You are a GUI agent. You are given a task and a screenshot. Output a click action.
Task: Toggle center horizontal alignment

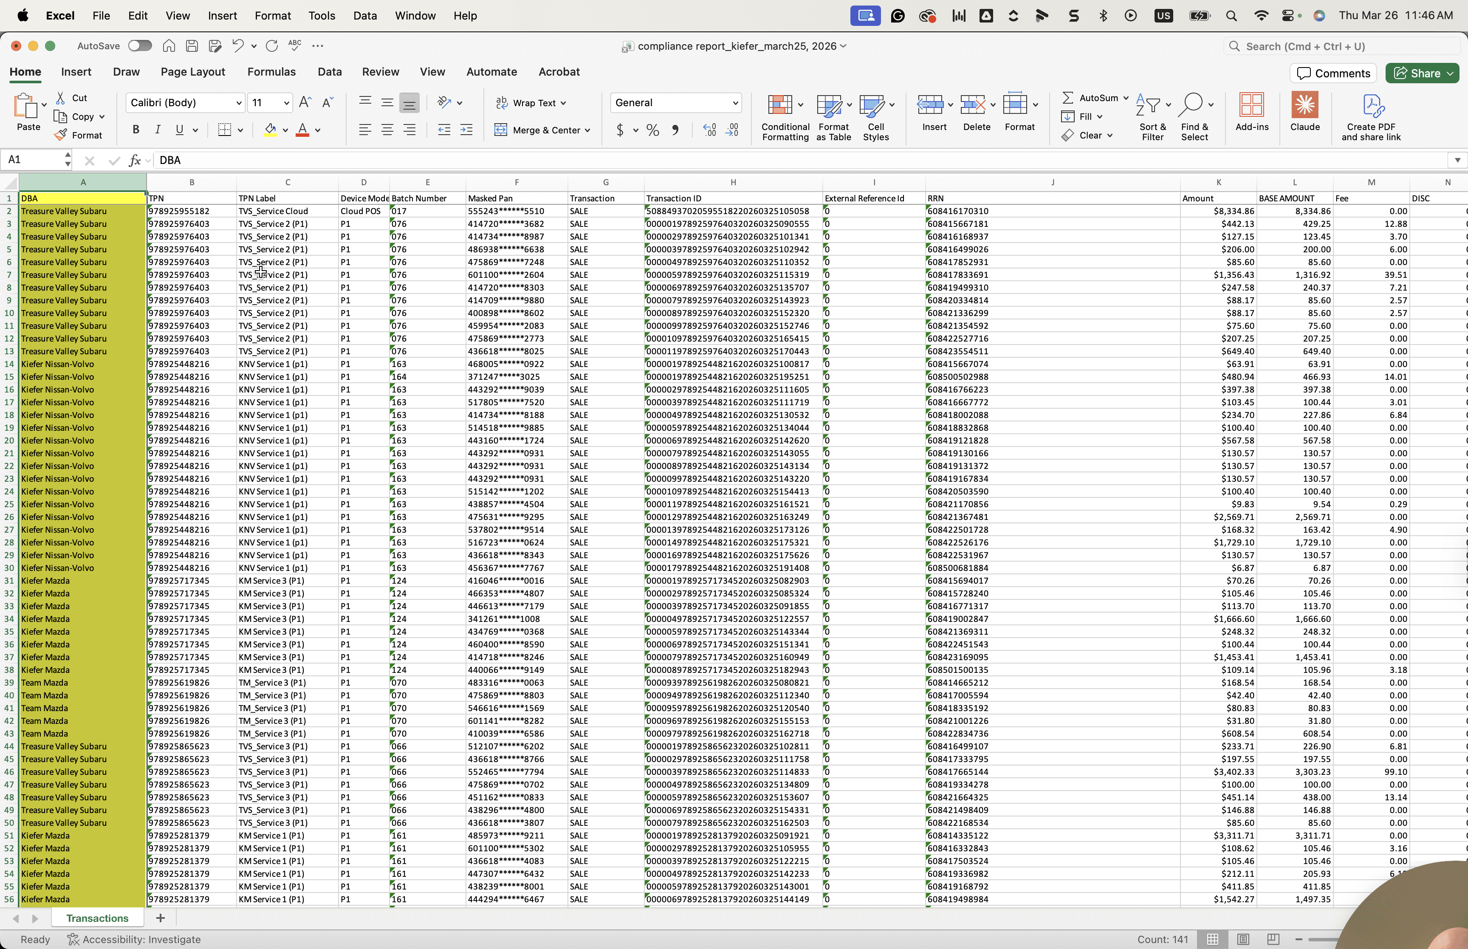pos(387,130)
